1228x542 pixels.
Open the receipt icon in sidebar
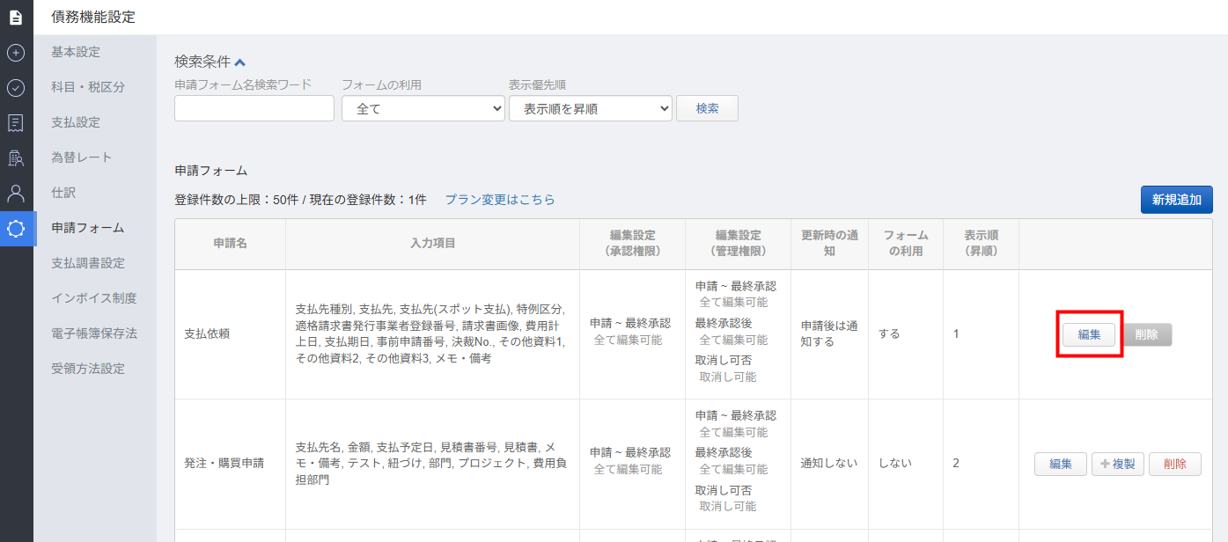pos(16,123)
